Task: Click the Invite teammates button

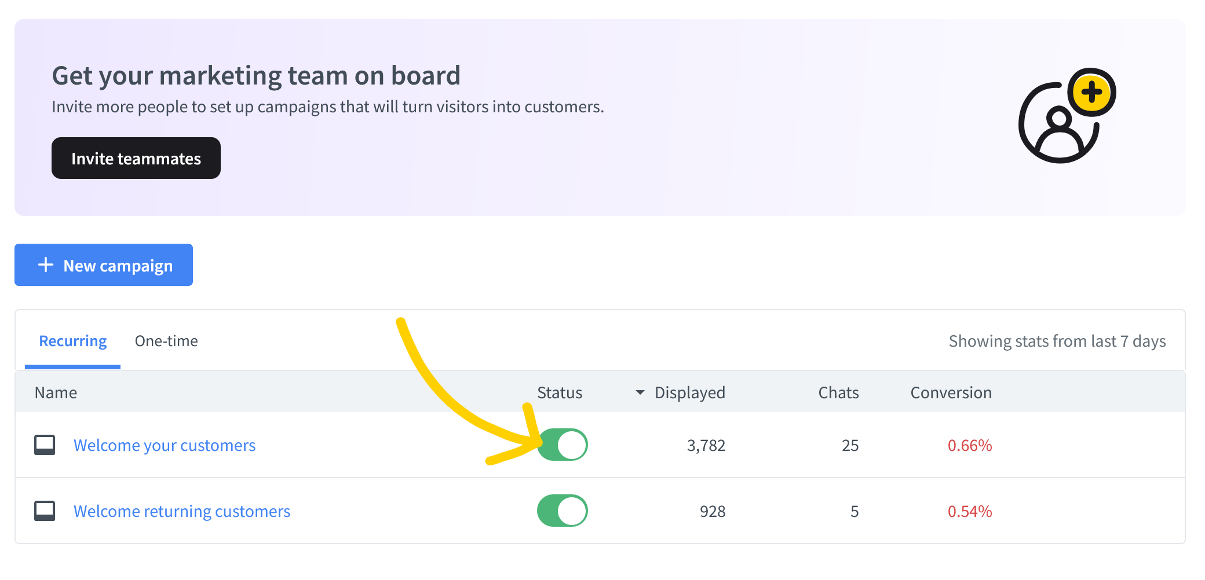Action: (136, 158)
